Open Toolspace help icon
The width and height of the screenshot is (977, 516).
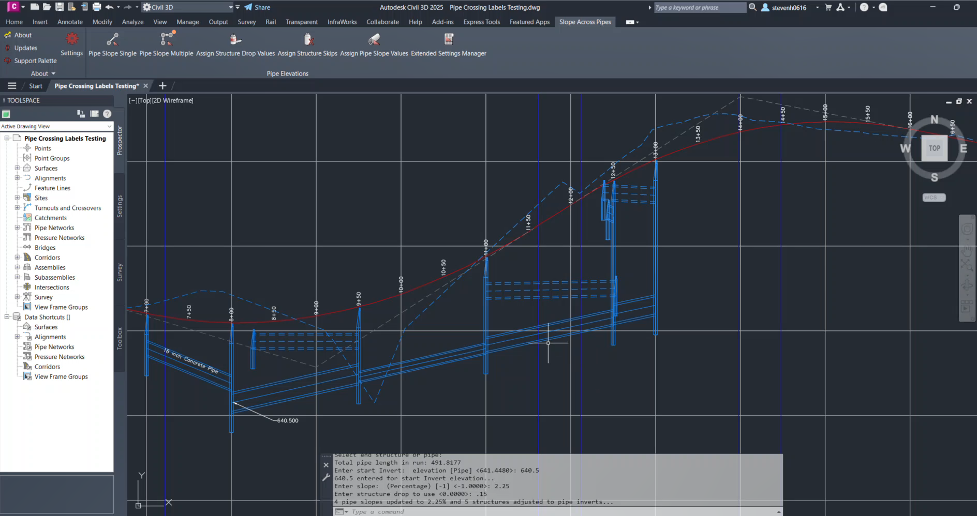pos(107,114)
